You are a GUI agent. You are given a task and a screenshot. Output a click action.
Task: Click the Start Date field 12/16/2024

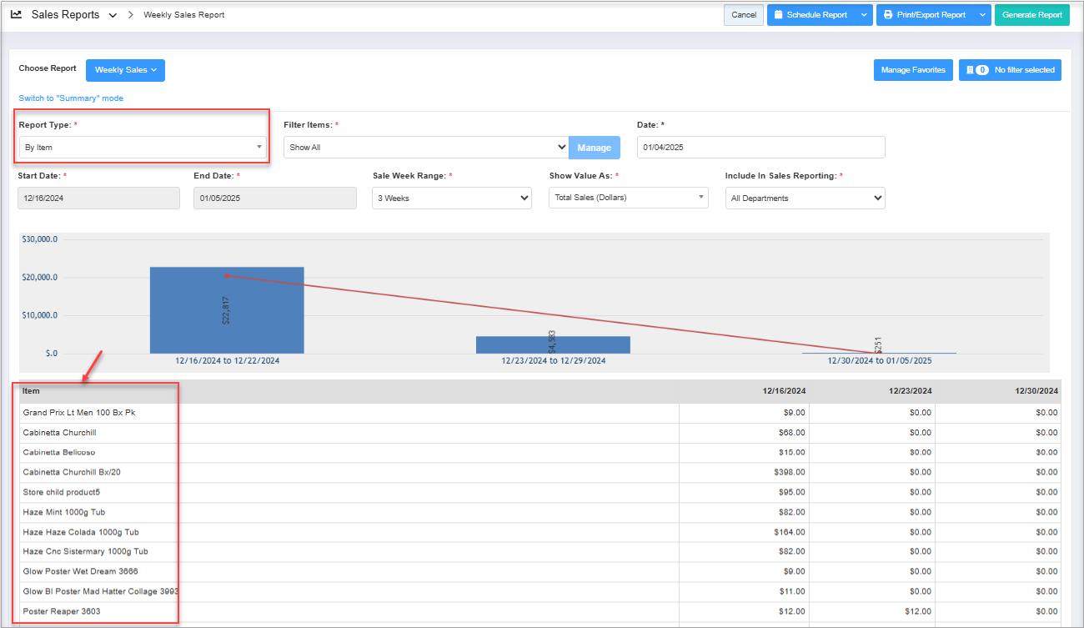pos(98,198)
